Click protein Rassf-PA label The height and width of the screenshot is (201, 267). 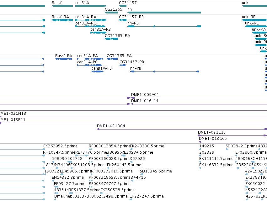(63, 56)
